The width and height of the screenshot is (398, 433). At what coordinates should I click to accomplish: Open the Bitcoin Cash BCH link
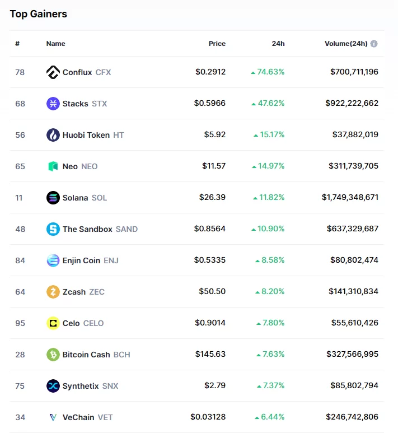(x=96, y=355)
